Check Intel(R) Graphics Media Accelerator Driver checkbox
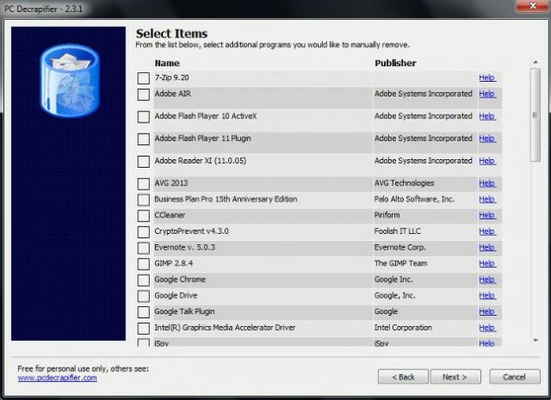This screenshot has width=551, height=400. pos(144,328)
